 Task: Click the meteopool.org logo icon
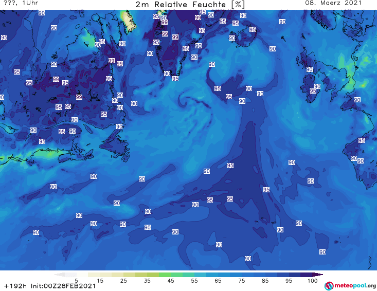pos(329,286)
